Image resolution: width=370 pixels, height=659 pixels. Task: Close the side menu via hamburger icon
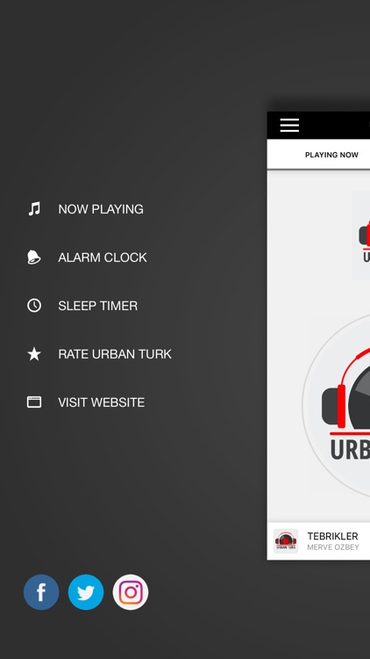click(289, 126)
